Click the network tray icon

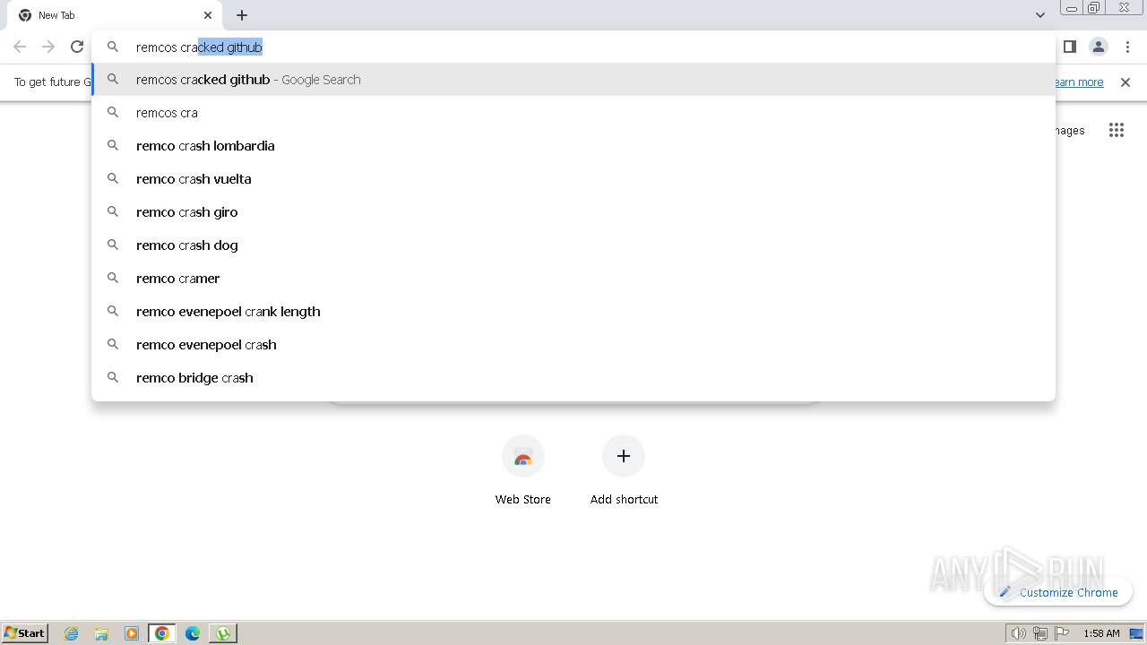pos(1040,633)
